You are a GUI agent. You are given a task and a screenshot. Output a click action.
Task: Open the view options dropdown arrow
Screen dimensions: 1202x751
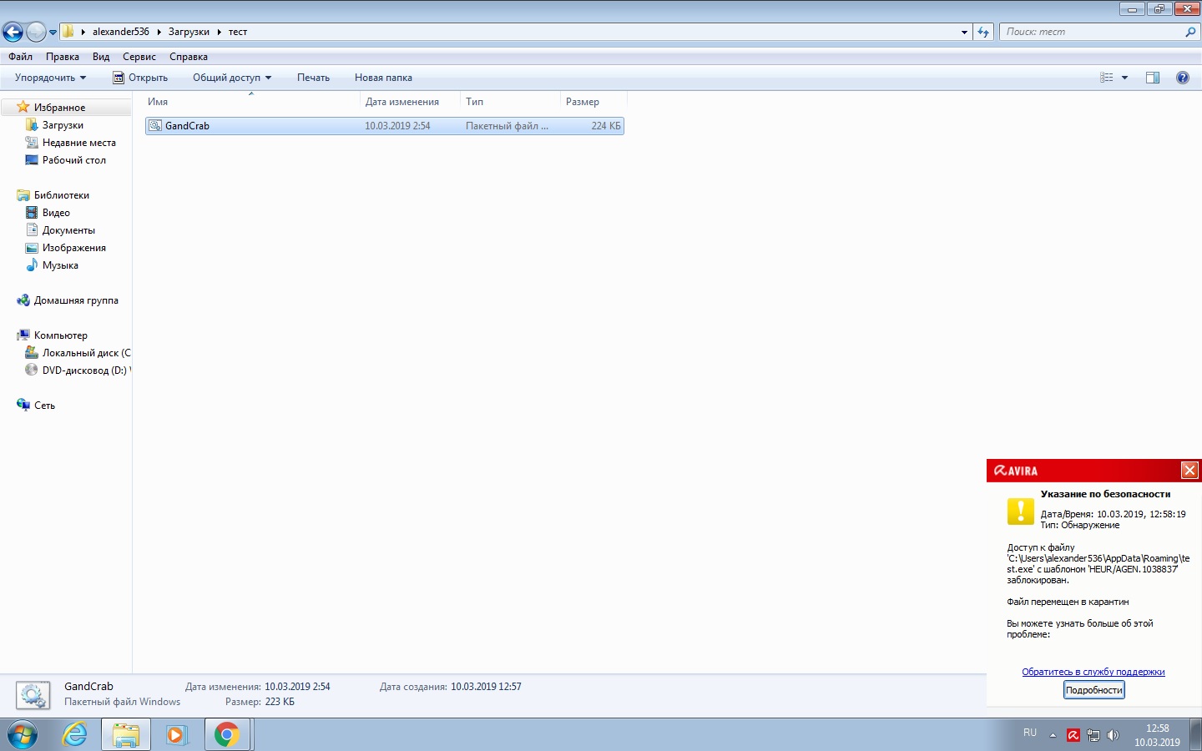1124,78
